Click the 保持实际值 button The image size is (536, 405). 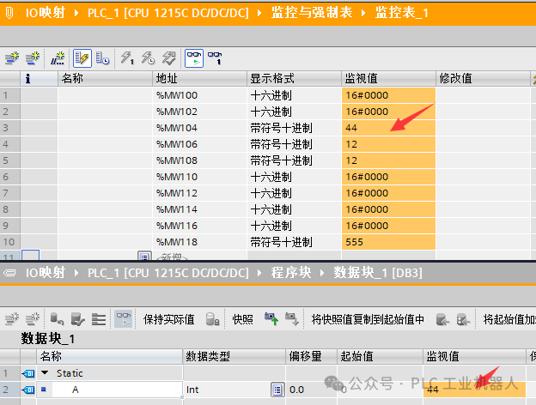[169, 319]
